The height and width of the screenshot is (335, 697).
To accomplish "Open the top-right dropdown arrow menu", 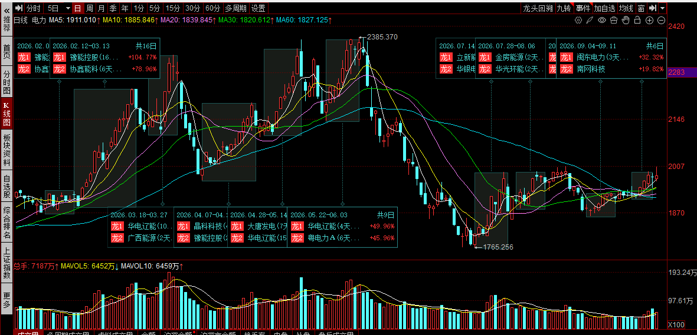I will (663, 8).
